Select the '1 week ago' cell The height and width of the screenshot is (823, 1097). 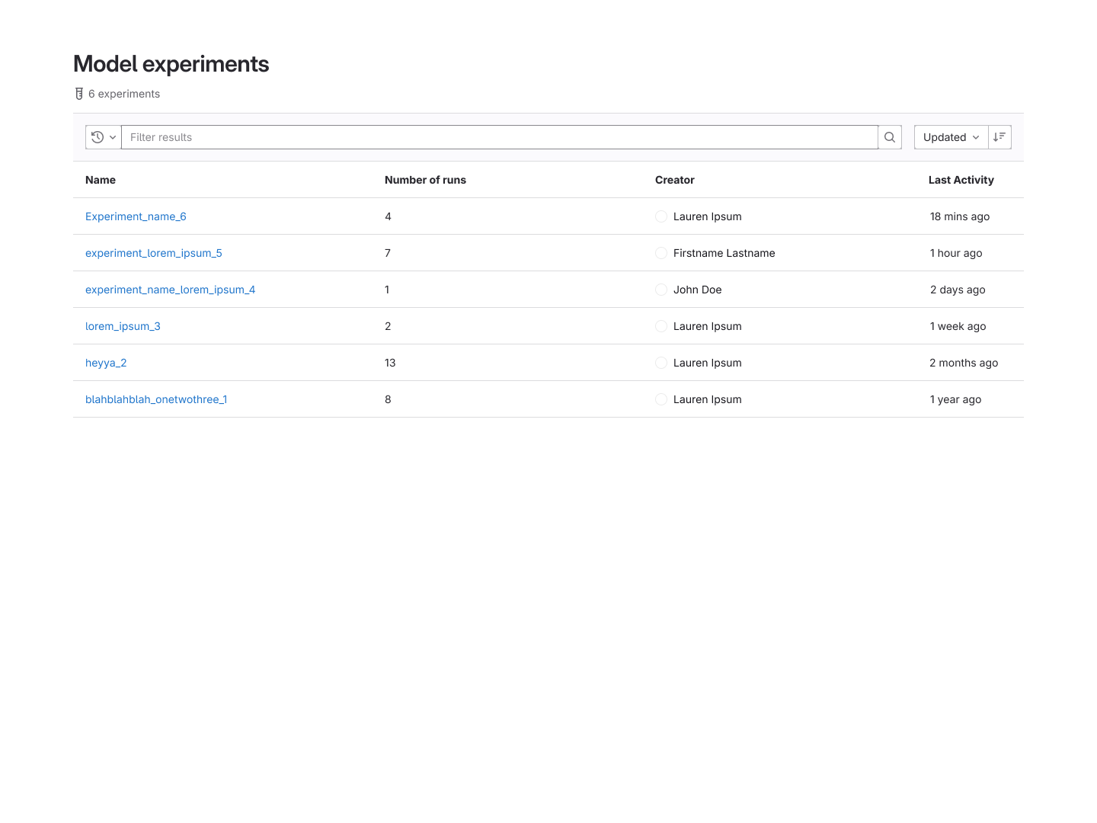958,326
